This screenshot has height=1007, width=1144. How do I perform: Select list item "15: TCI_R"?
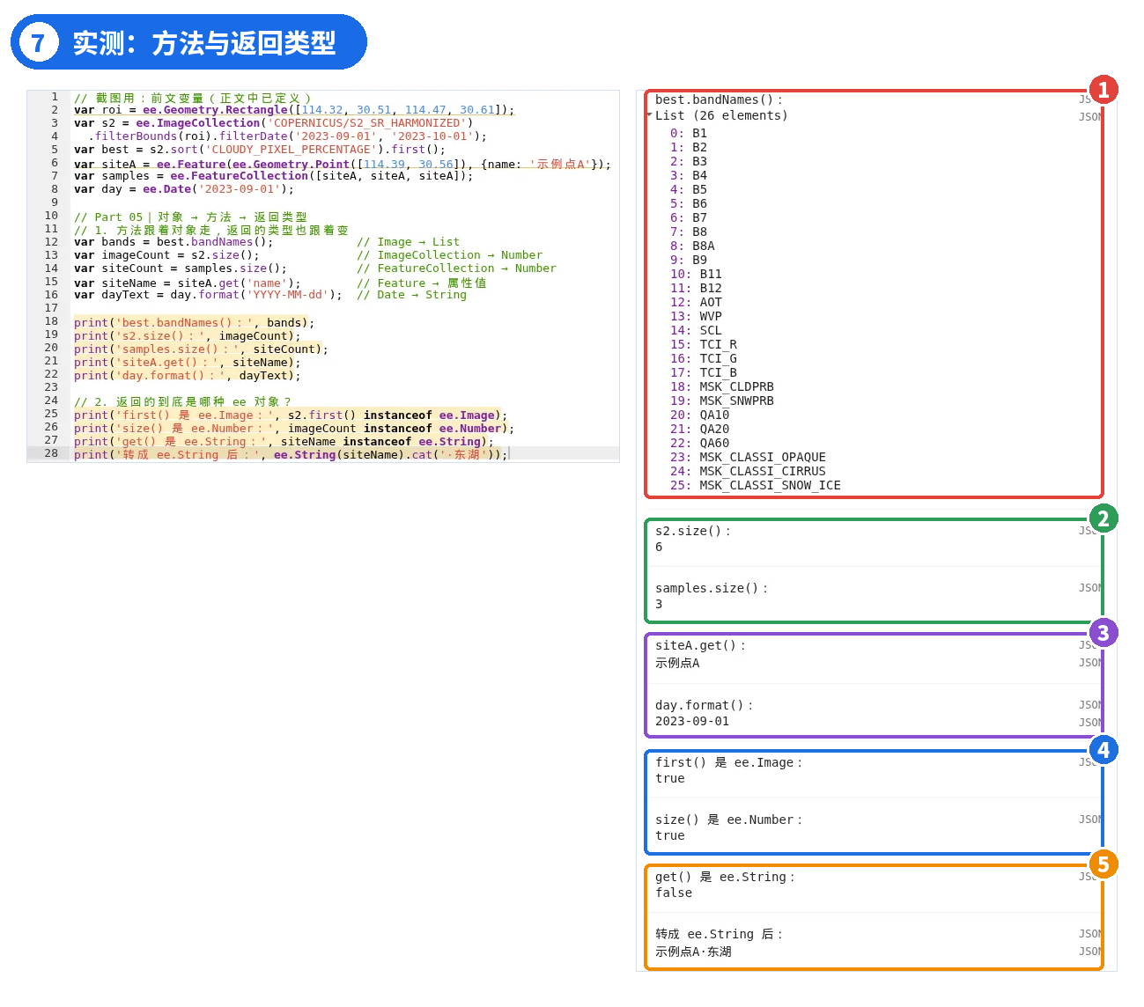[704, 345]
